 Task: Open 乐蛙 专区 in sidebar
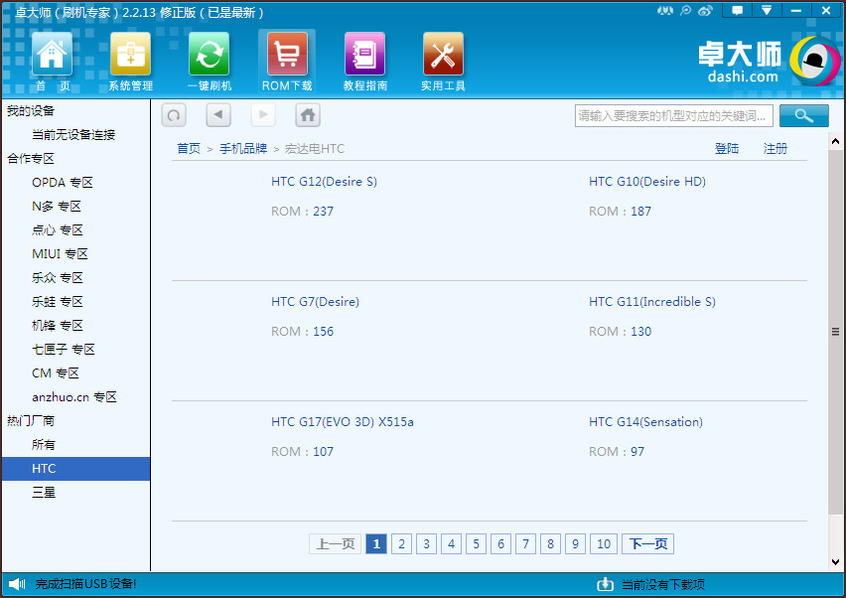[76, 302]
